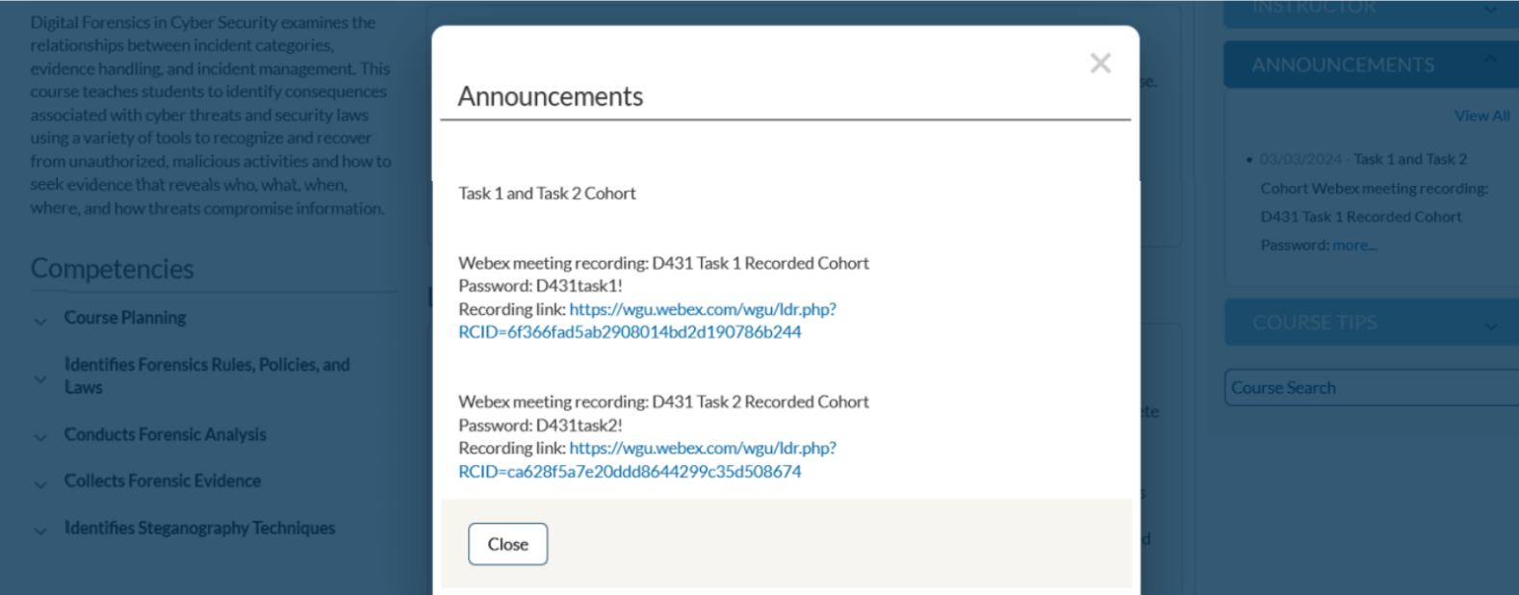1519x595 pixels.
Task: Open the Task 2 Webex recording link
Action: 647,459
